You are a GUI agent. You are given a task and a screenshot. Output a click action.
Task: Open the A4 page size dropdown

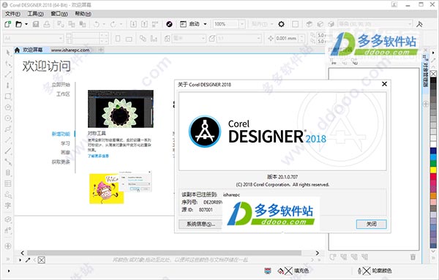(x=61, y=38)
